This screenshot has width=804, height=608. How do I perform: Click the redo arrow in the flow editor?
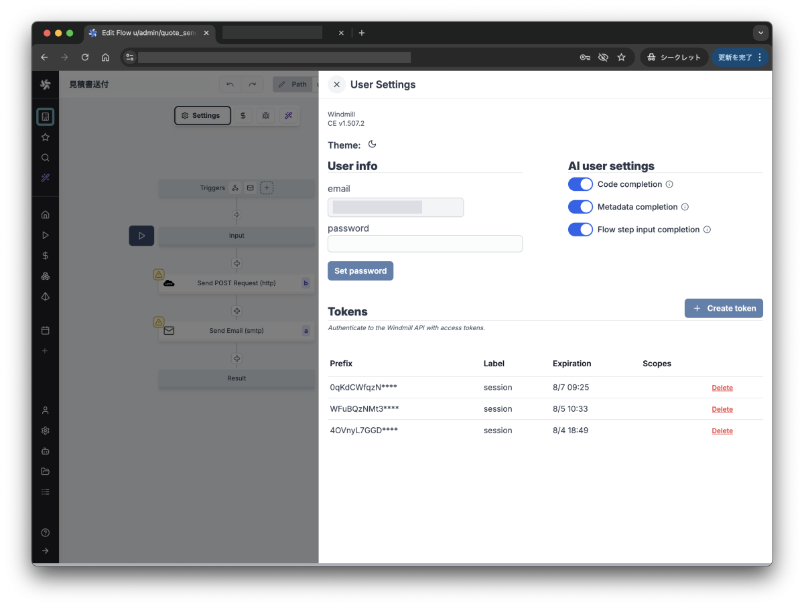pos(252,84)
